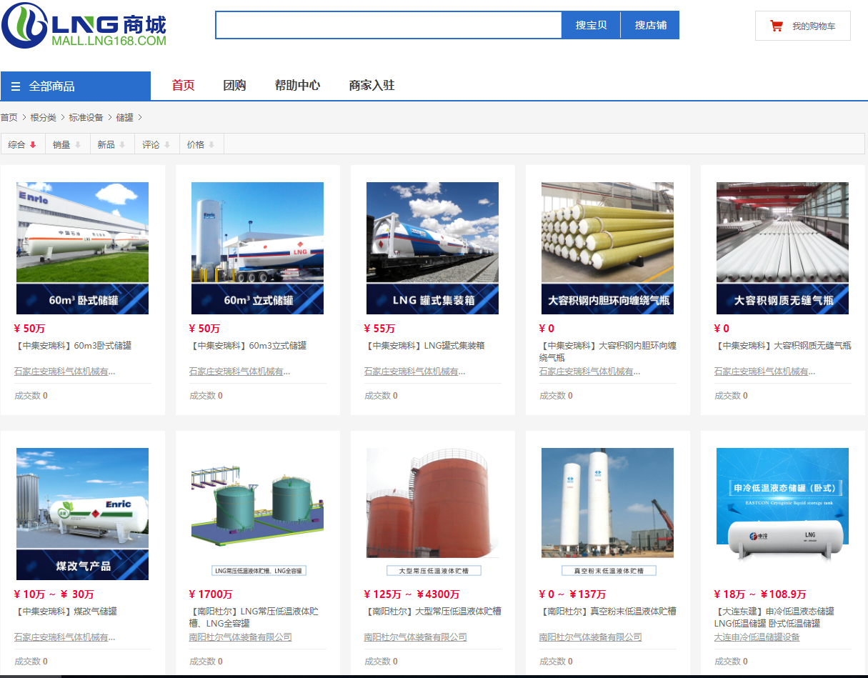Open the 大连申冷低温储罐设备 shop link

757,637
